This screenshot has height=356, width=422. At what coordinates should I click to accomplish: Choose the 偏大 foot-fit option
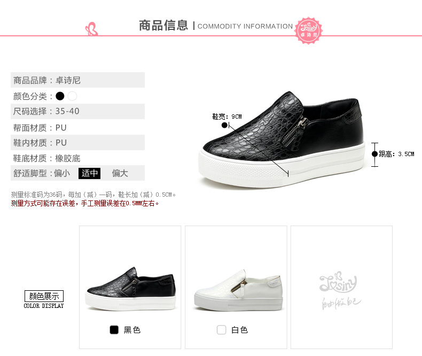click(x=120, y=173)
